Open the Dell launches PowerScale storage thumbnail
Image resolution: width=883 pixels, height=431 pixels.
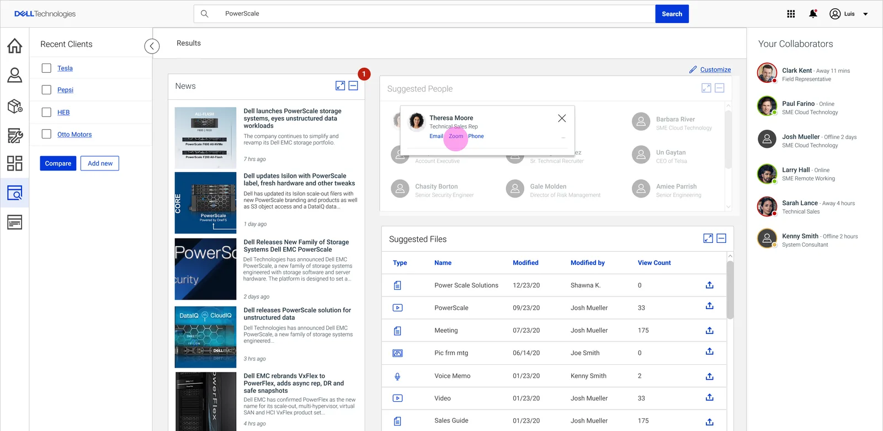click(x=205, y=137)
